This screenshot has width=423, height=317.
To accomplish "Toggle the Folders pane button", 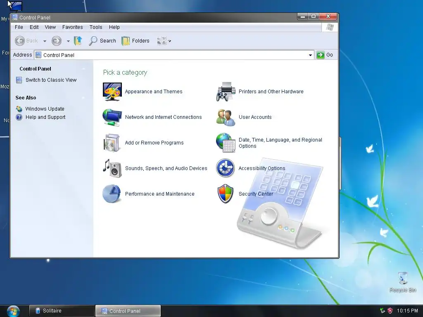I will point(135,41).
